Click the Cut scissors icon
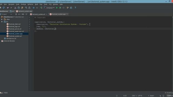The width and height of the screenshot is (173, 97). click(15, 8)
